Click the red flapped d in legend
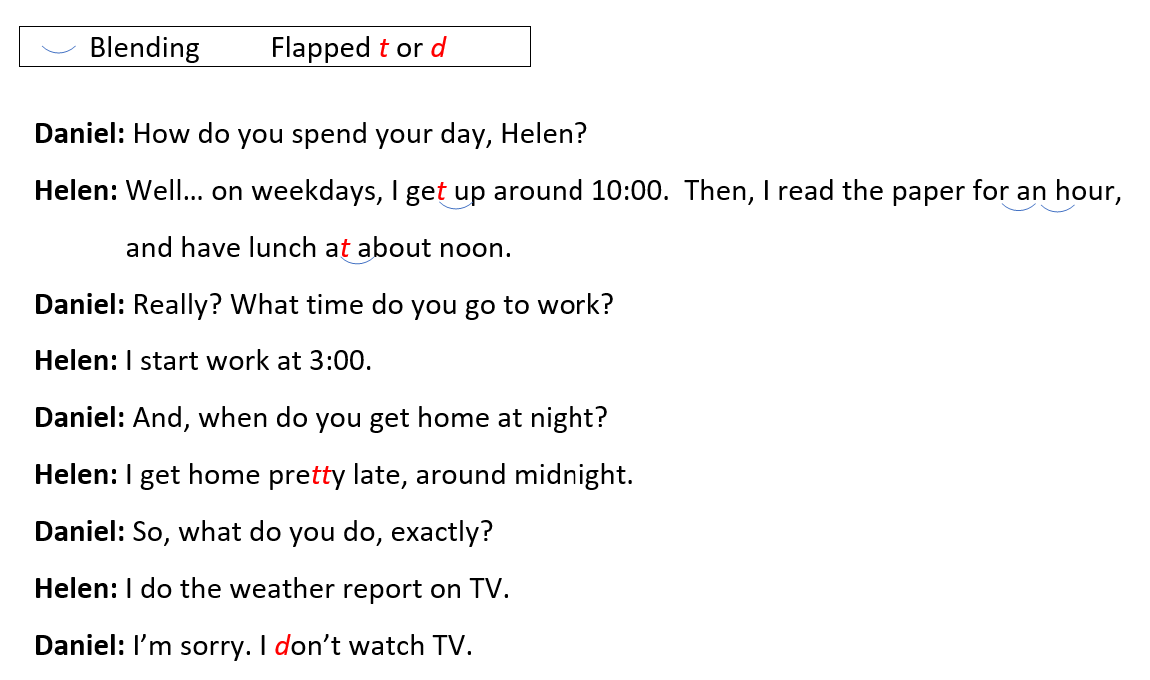This screenshot has width=1150, height=680. (x=438, y=48)
